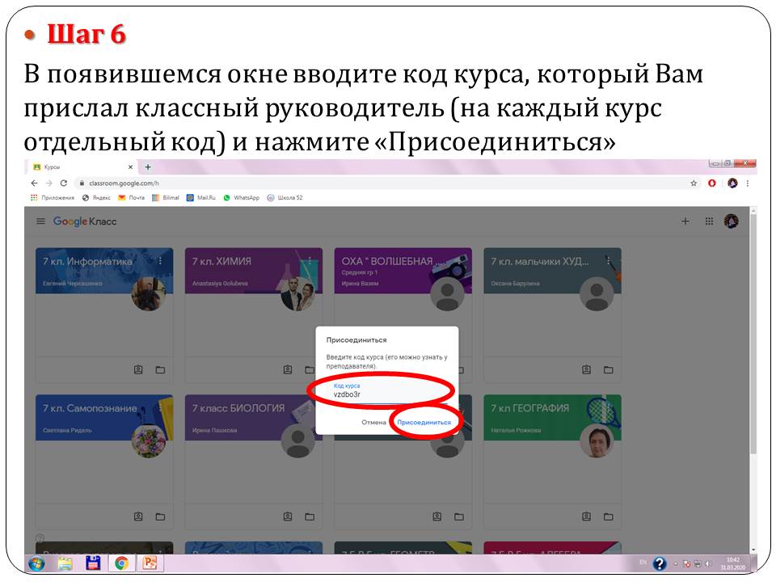Expand three-dot options on 7 кл. мальчики card

click(x=608, y=261)
